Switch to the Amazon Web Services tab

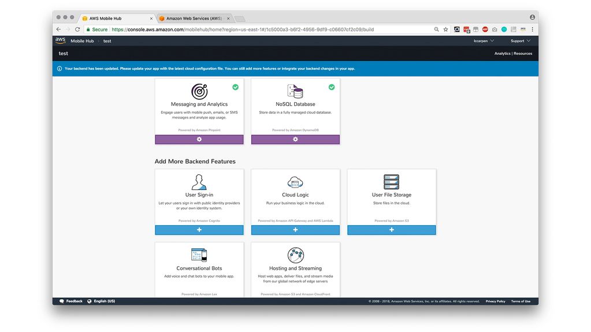(x=194, y=18)
